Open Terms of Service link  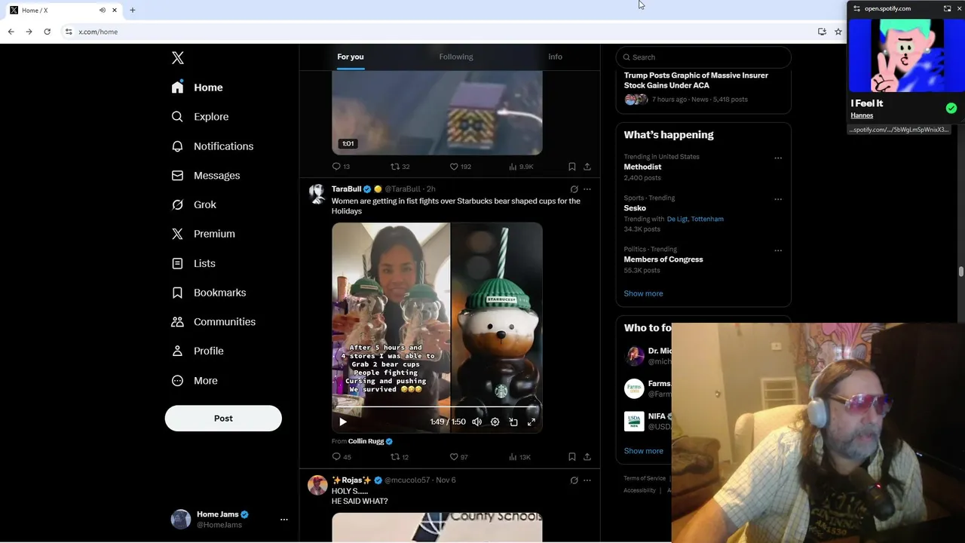[645, 478]
